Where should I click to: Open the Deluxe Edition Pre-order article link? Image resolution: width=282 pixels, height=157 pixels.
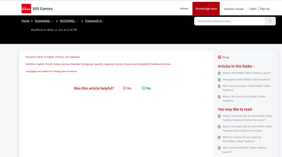click(247, 128)
